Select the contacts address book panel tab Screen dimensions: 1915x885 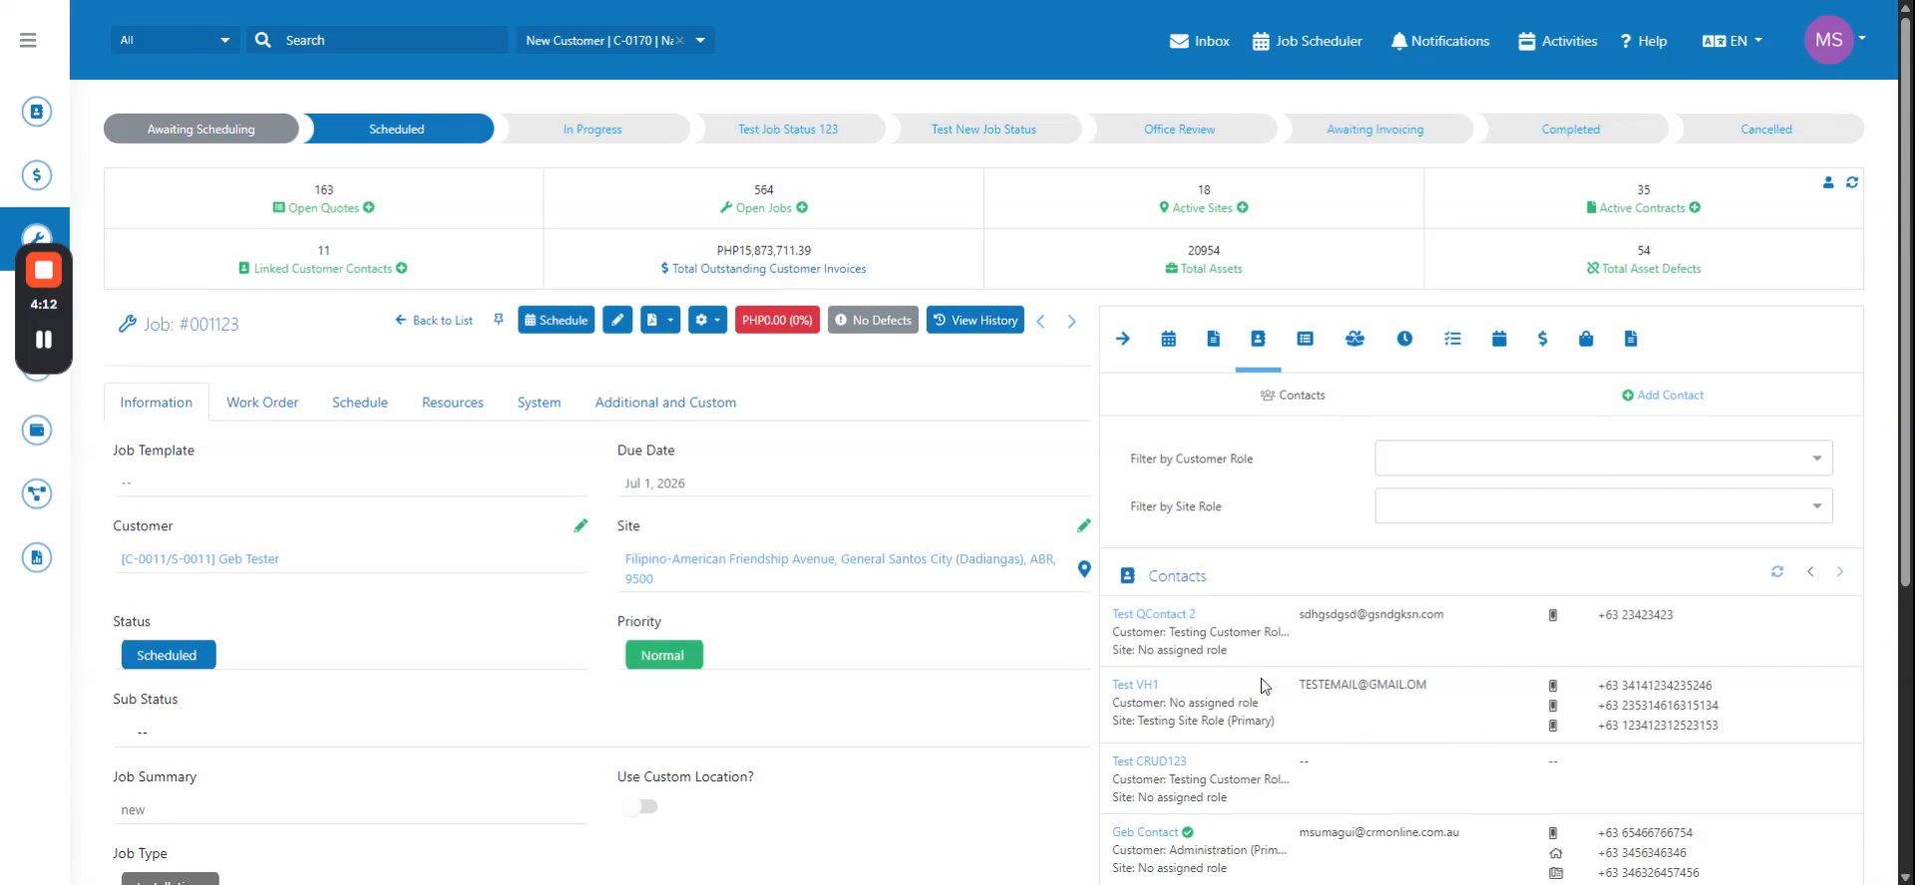(1258, 339)
